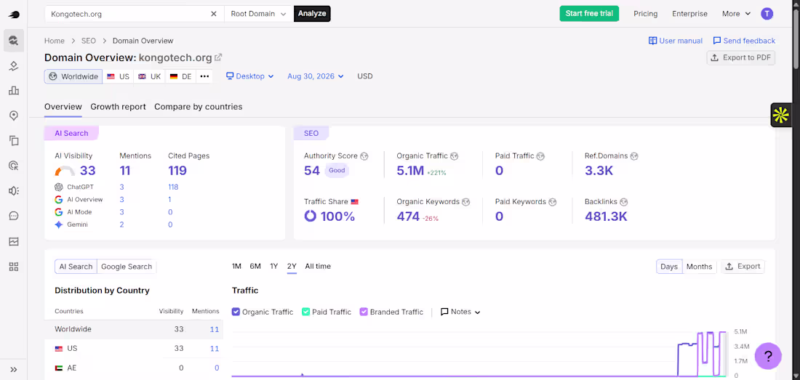
Task: Open the purple help question mark
Action: coord(768,355)
